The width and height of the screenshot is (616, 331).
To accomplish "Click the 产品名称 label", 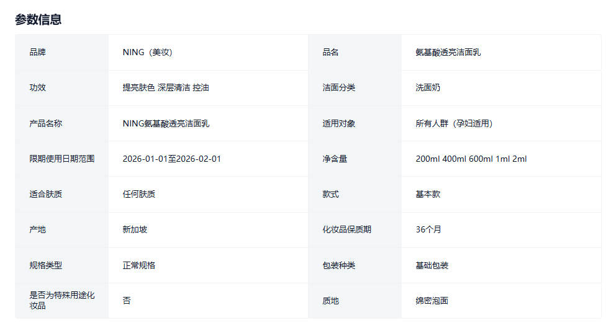I will coord(46,123).
